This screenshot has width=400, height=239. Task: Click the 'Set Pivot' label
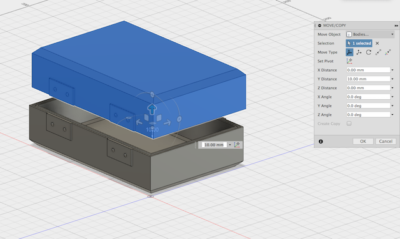pyautogui.click(x=325, y=61)
